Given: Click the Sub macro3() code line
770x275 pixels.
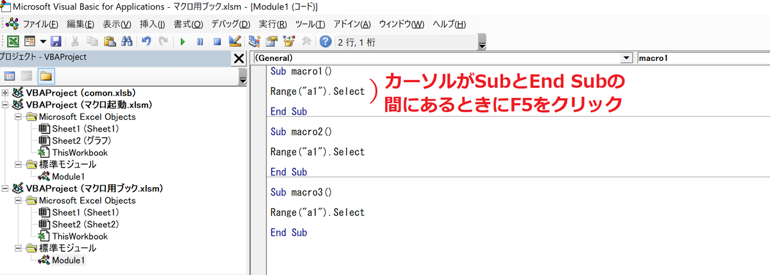Looking at the screenshot, I should click(x=301, y=192).
